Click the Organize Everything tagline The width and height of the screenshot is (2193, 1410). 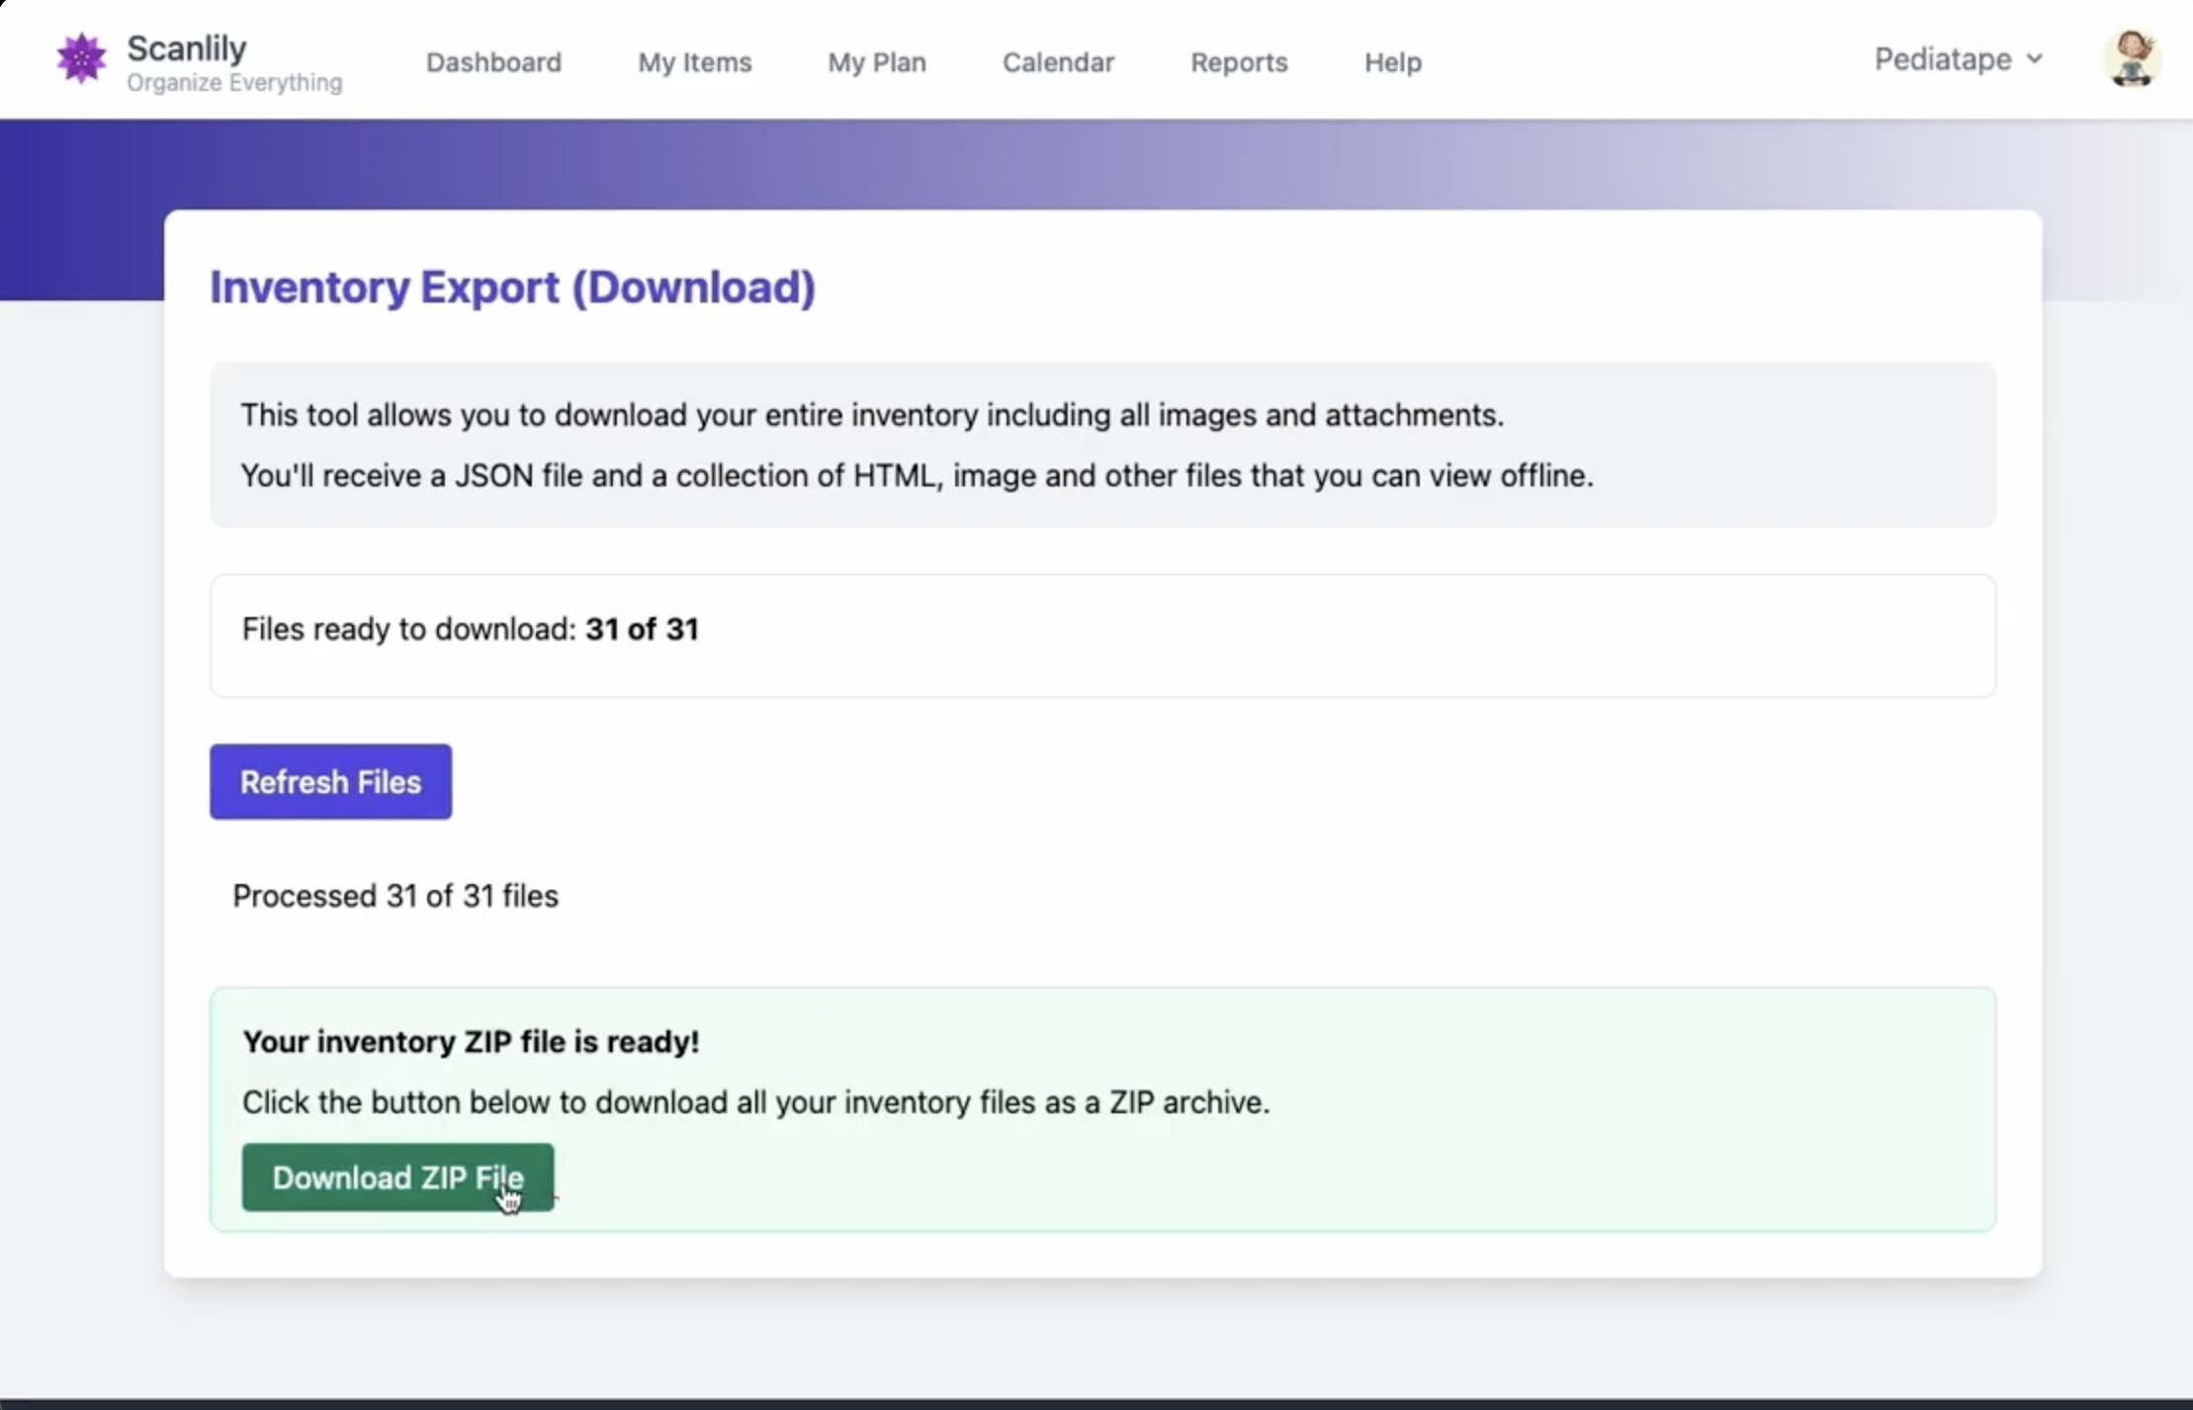[x=234, y=83]
